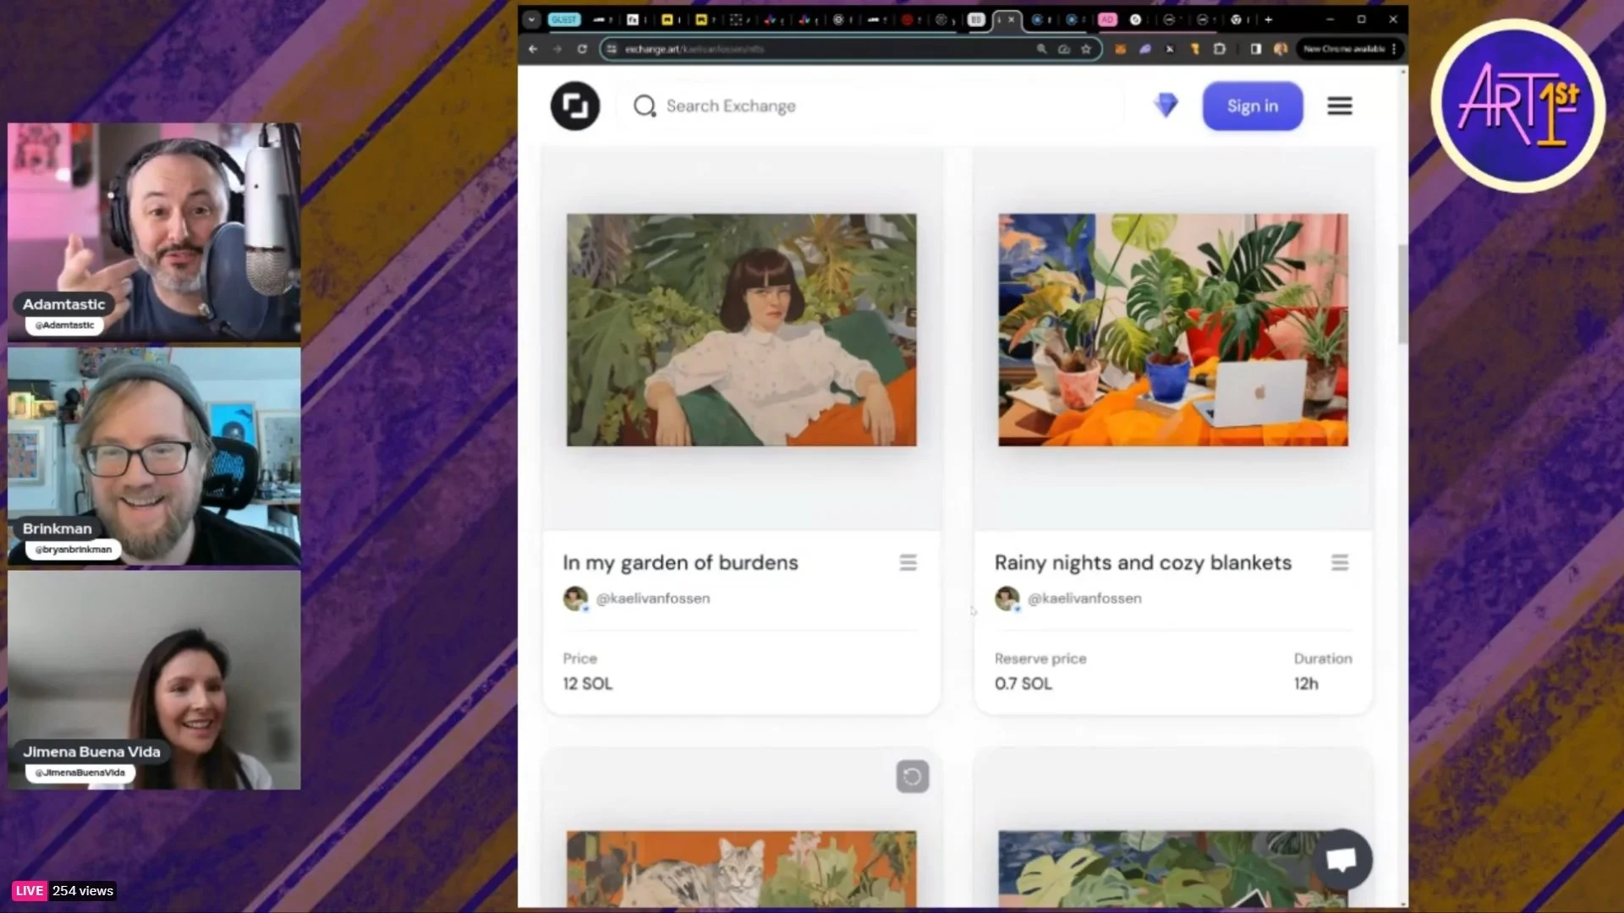Open options menu for Rainy nights and cozy blankets

pyautogui.click(x=1339, y=563)
